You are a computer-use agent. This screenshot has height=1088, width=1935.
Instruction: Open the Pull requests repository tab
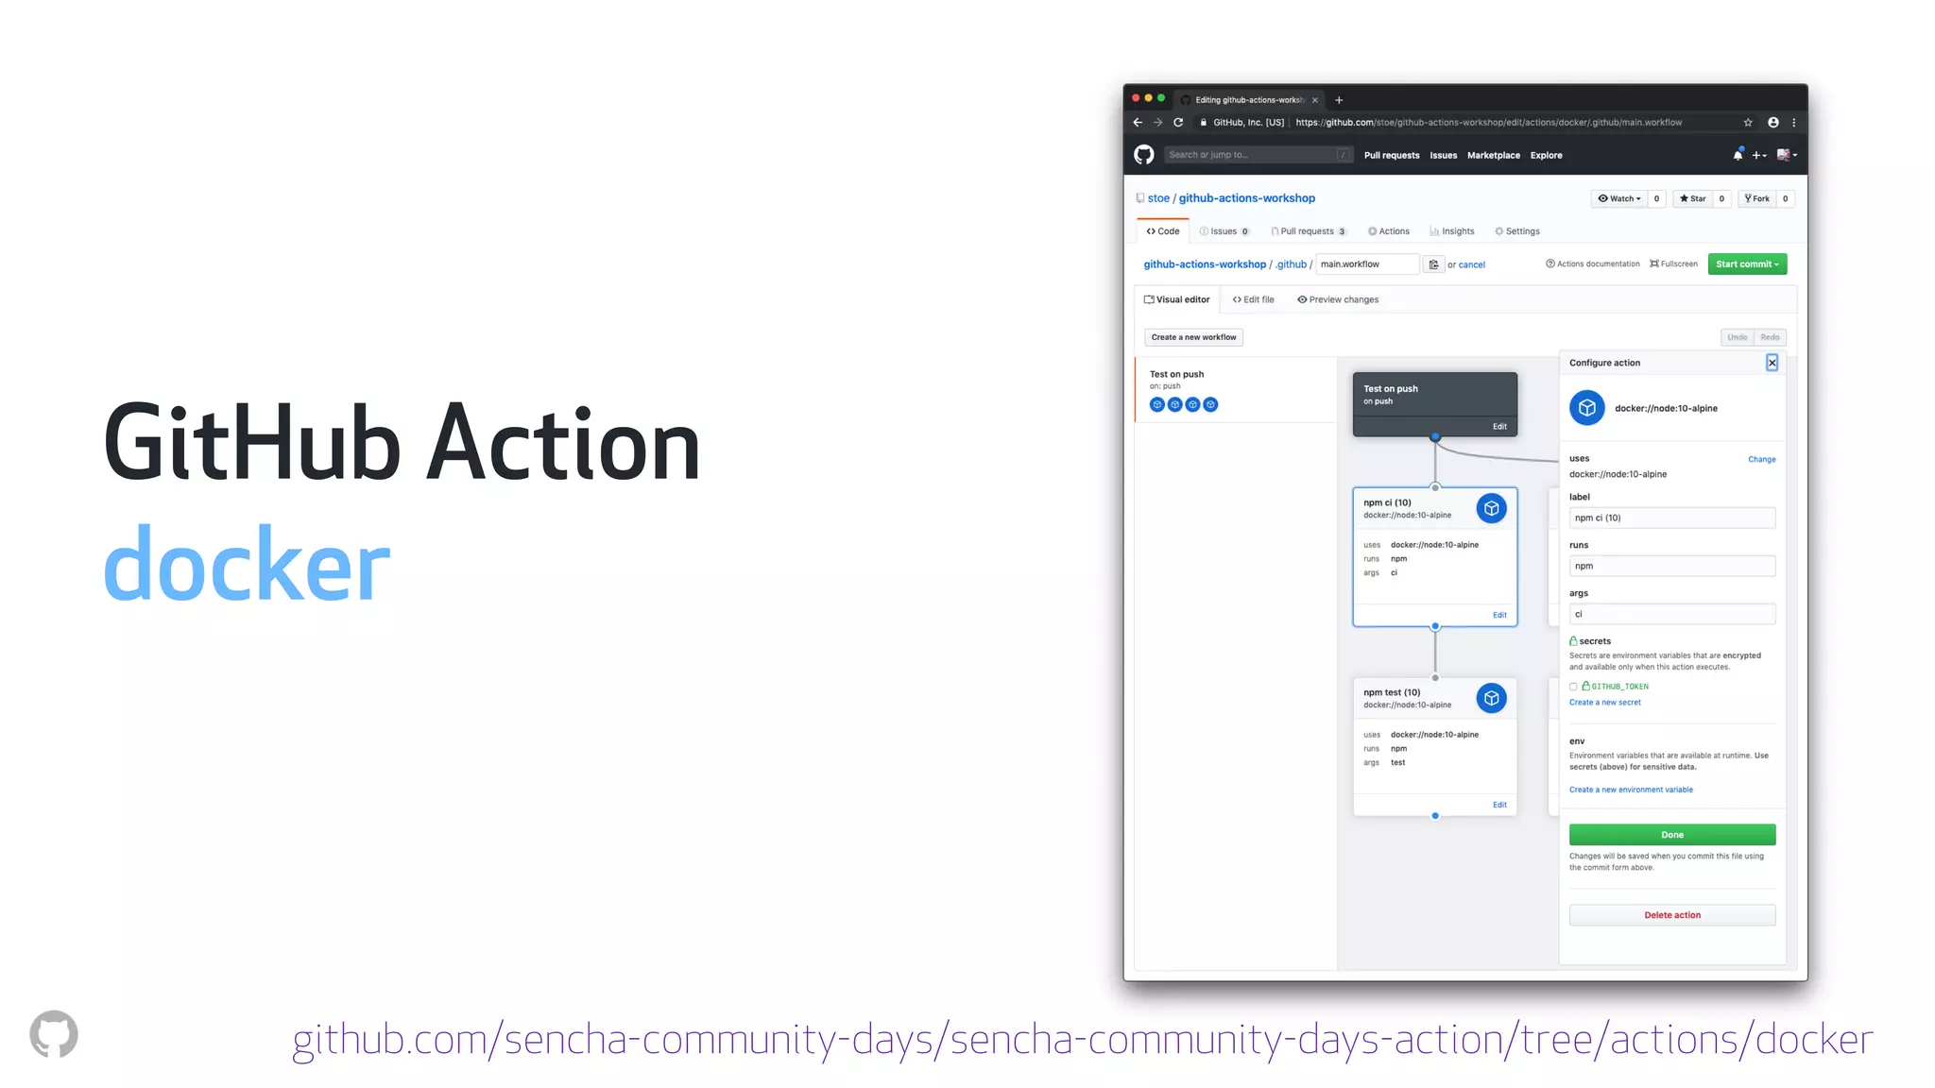[x=1309, y=231]
